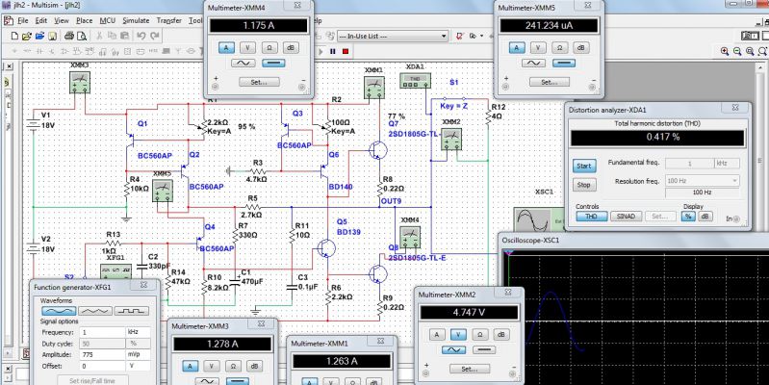Select the XMM5 multimeter on schematic
Image resolution: width=769 pixels, height=385 pixels.
click(x=162, y=191)
